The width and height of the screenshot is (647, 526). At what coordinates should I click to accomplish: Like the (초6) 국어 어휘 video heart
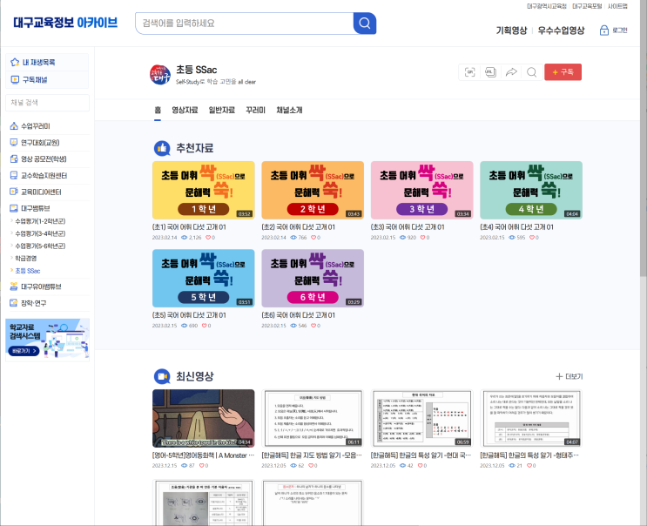point(313,326)
